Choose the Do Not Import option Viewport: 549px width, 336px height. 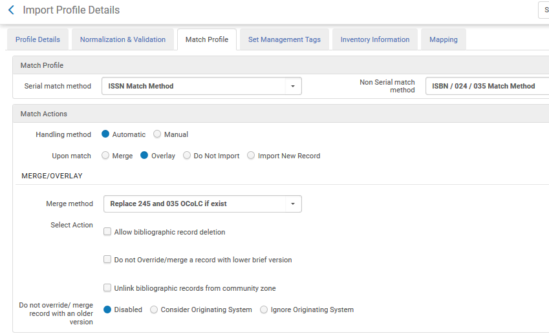click(x=187, y=156)
